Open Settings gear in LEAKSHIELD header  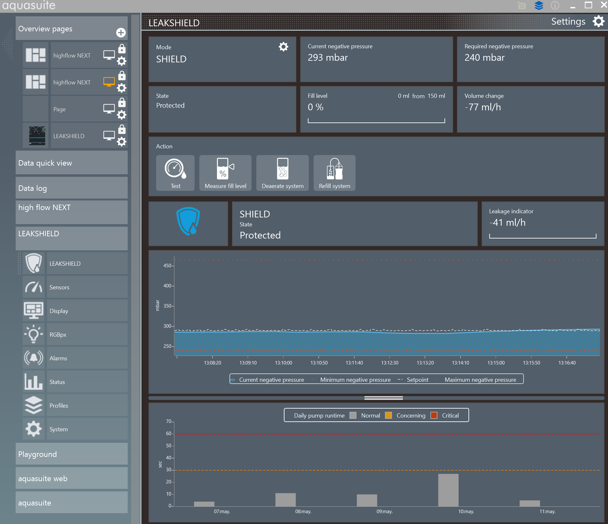(598, 21)
